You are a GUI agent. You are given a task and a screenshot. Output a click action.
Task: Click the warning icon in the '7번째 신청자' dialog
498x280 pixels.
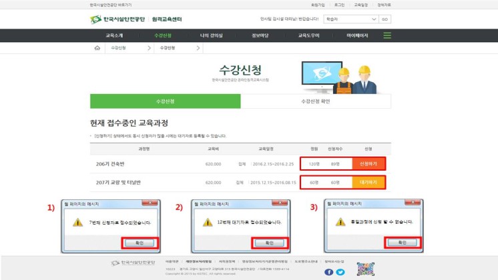(x=77, y=222)
